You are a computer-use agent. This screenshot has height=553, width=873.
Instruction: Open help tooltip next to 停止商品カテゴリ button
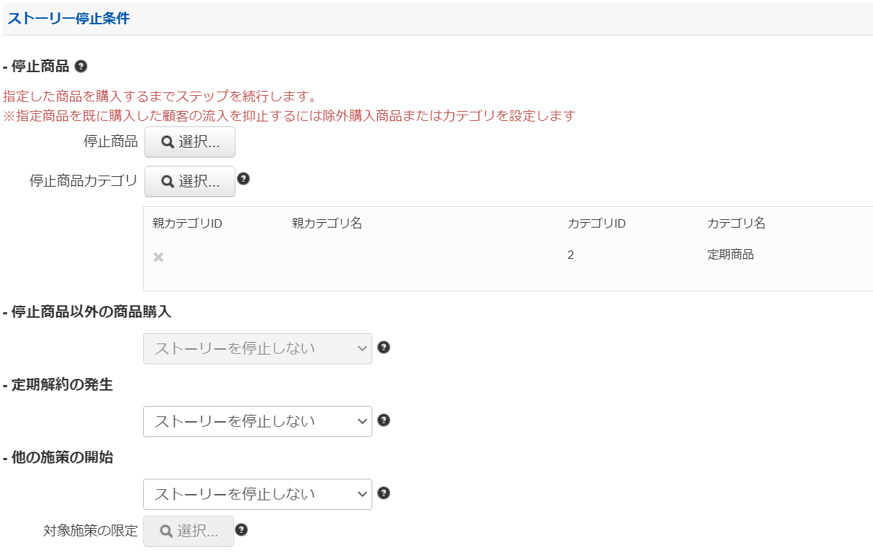tap(243, 178)
